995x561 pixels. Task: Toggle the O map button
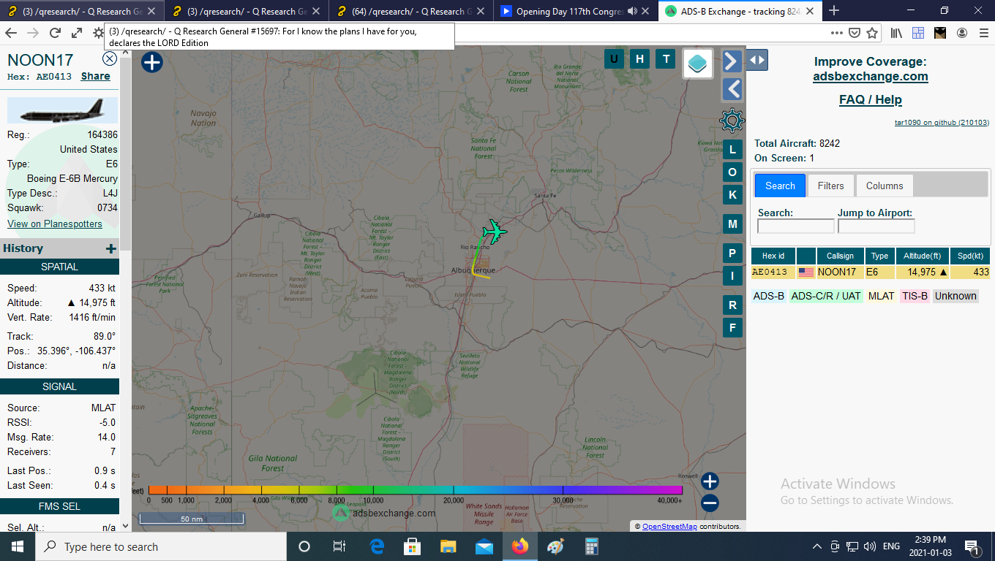(732, 172)
